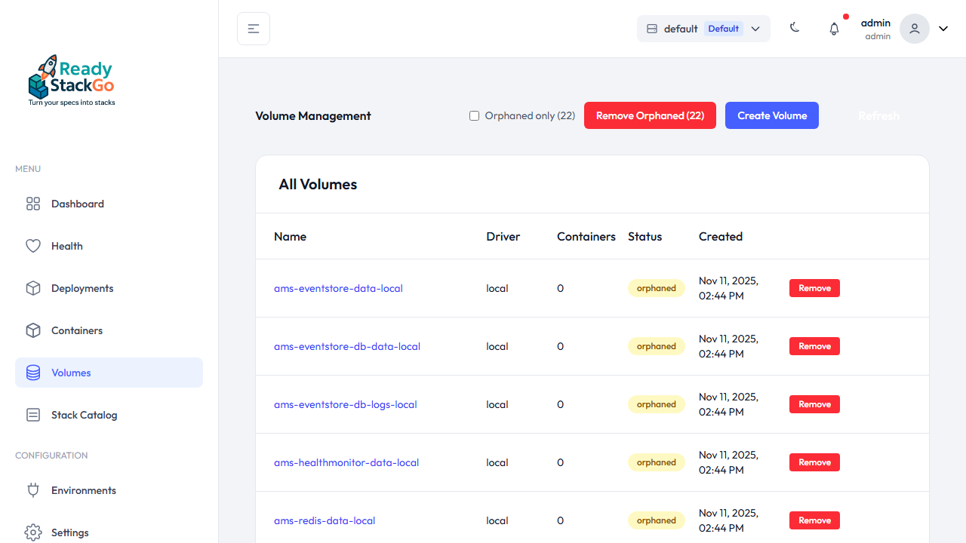
Task: Click the Remove Orphaned (22) button
Action: [x=650, y=115]
